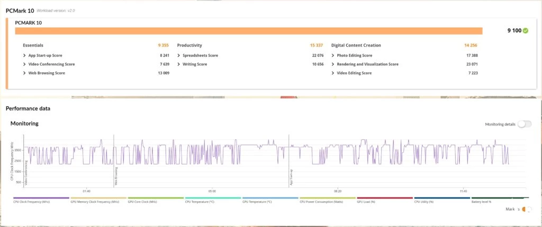This screenshot has width=542, height=227.
Task: Click the 08:20 time axis label
Action: point(338,191)
